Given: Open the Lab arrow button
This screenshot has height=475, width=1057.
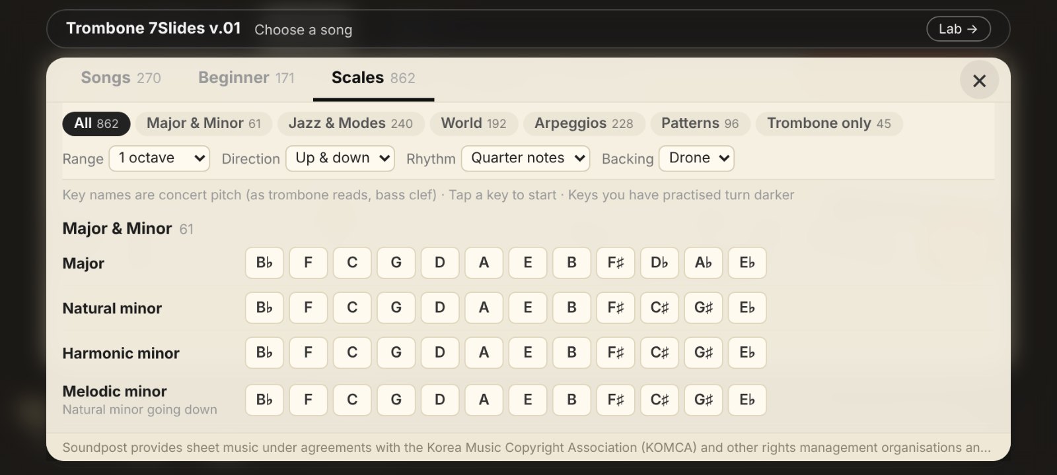Looking at the screenshot, I should (x=958, y=29).
